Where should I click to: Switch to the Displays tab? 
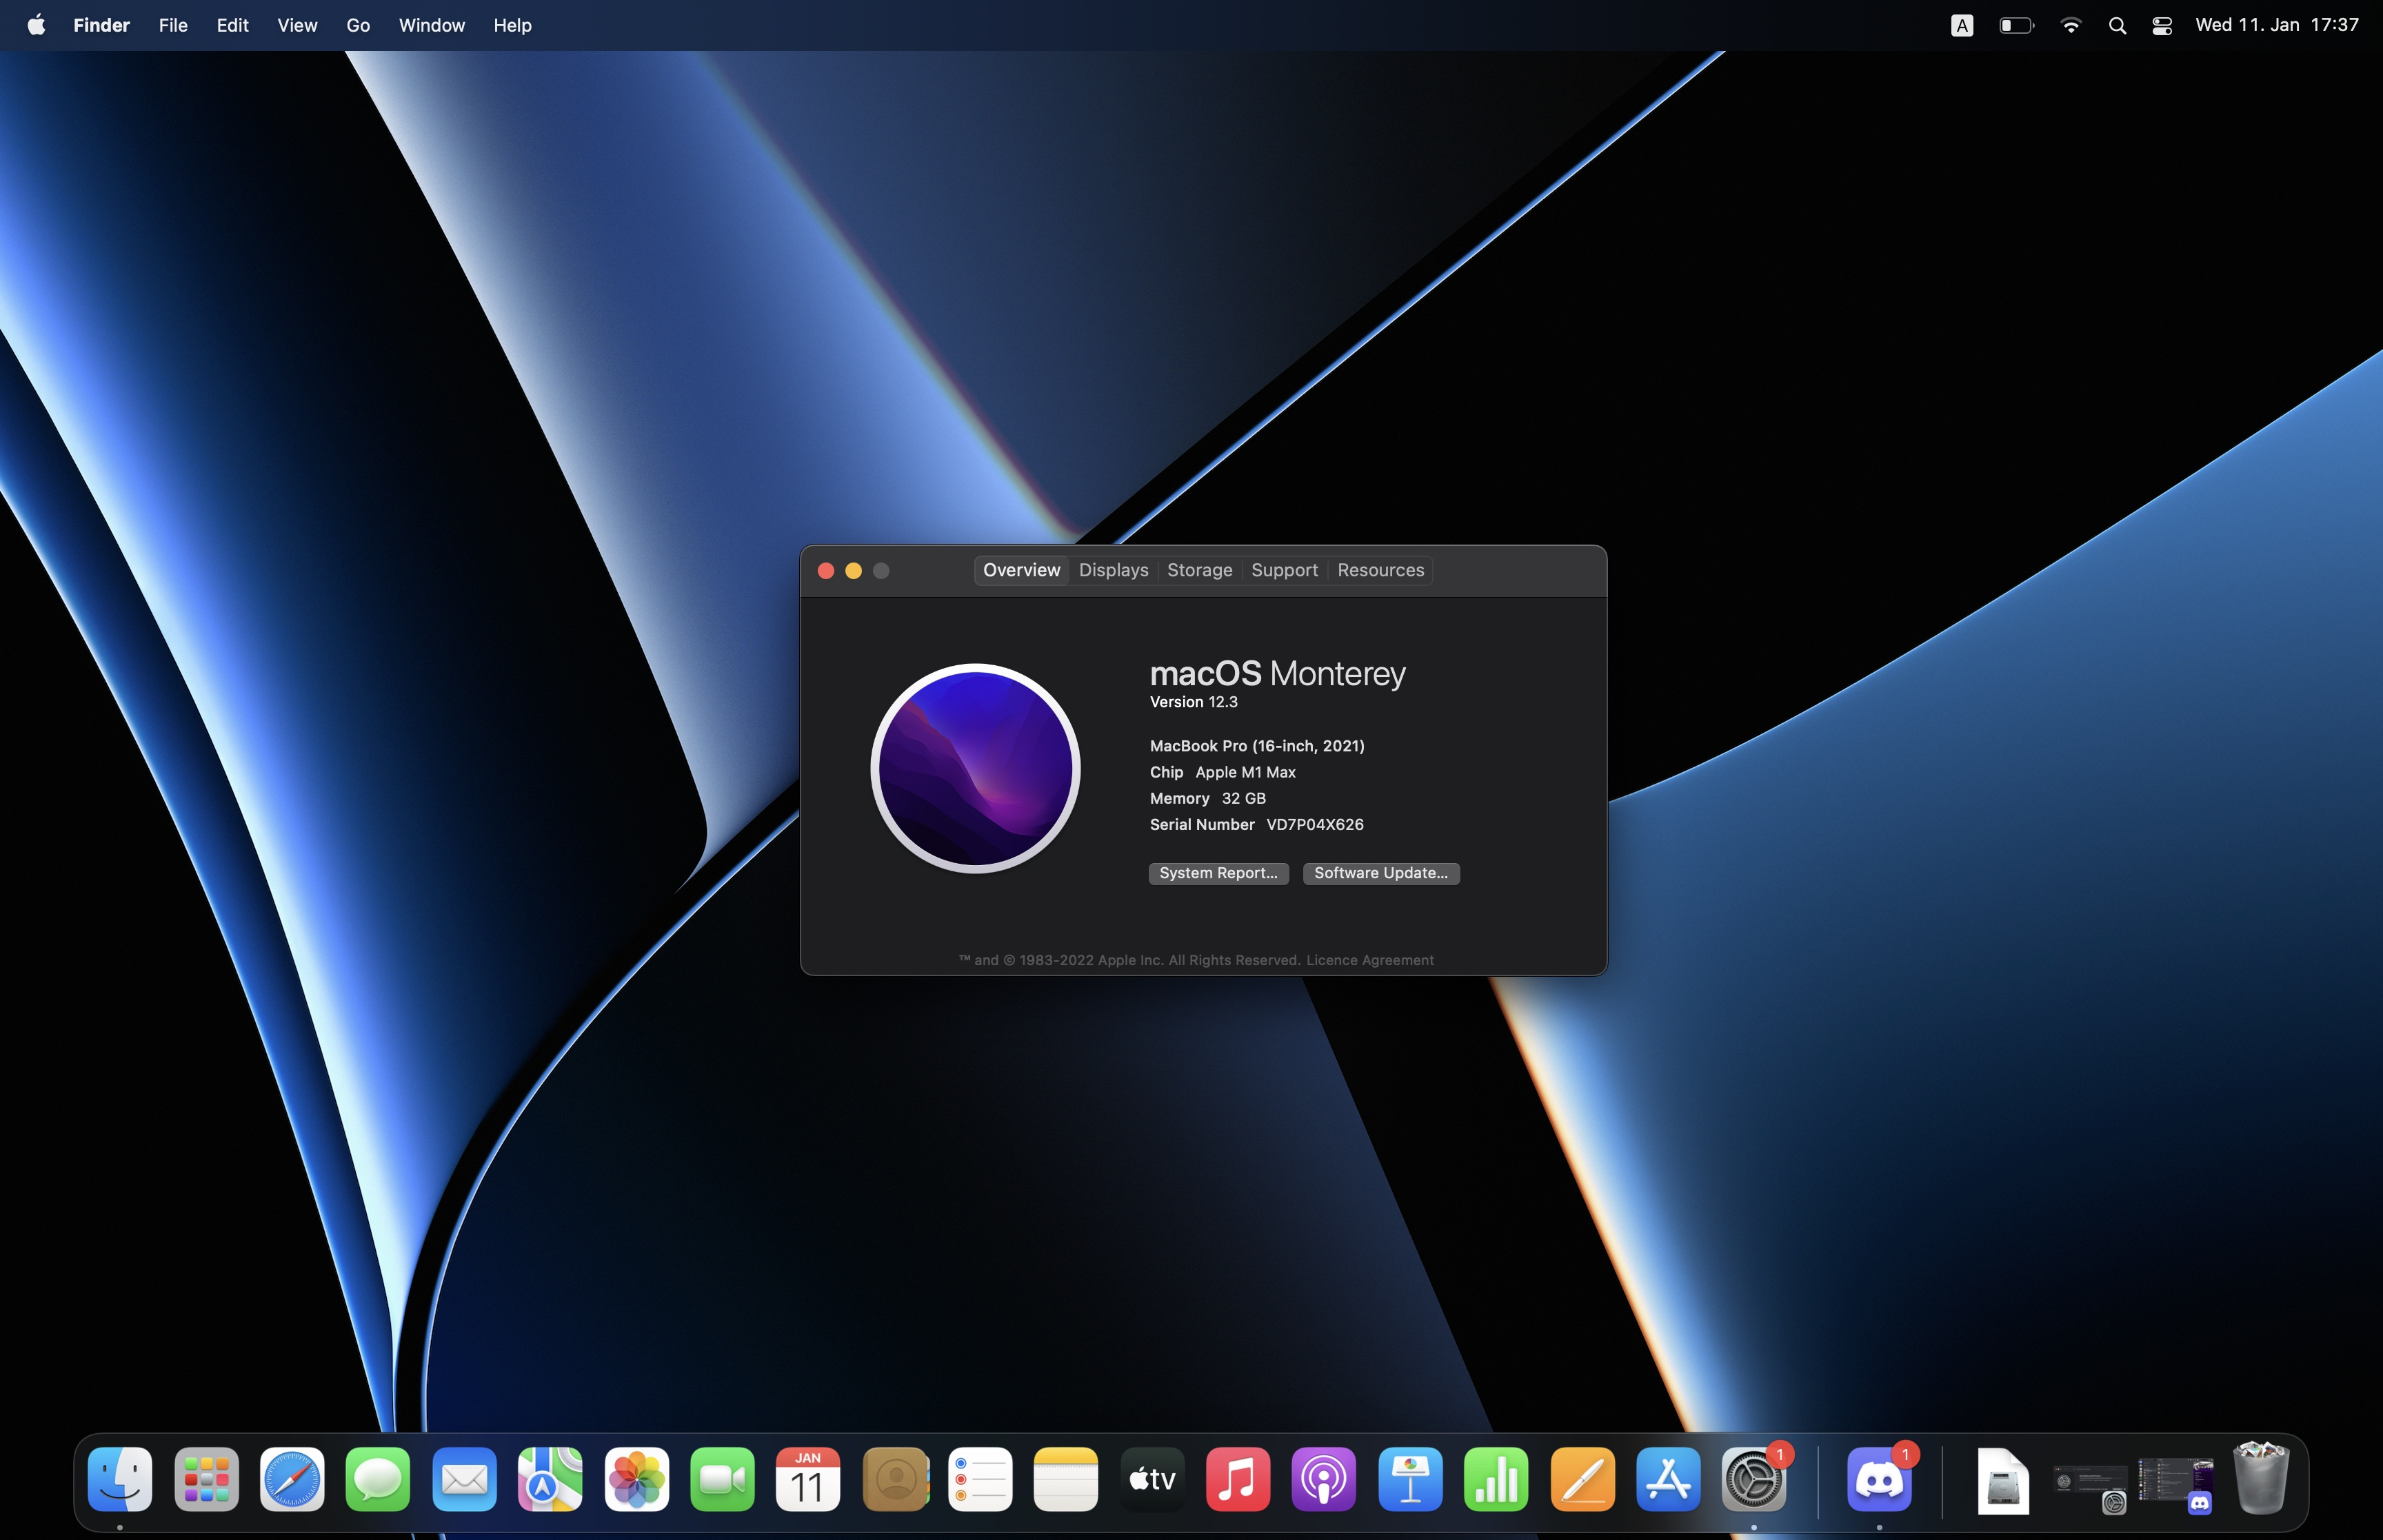pos(1113,570)
